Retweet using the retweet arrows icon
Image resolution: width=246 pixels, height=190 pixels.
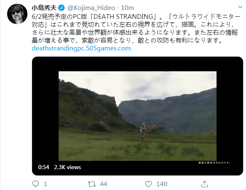92,184
